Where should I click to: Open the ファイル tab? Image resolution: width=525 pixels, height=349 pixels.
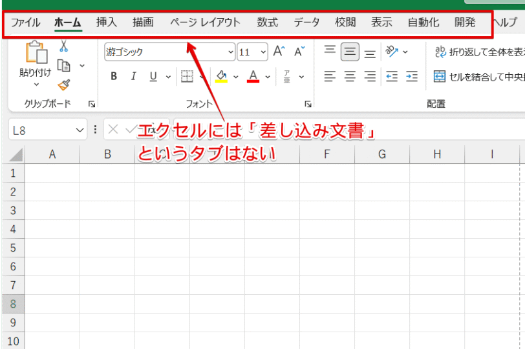pyautogui.click(x=25, y=23)
